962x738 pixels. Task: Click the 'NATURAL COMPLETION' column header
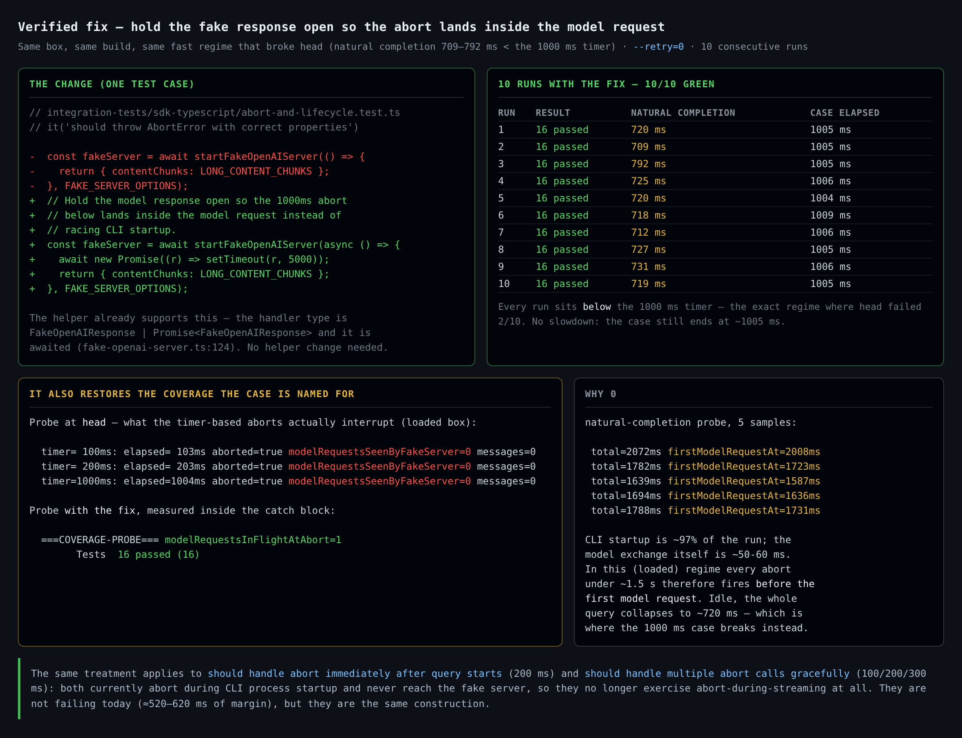(x=683, y=113)
